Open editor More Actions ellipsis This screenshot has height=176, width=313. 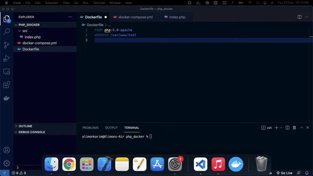tap(307, 17)
